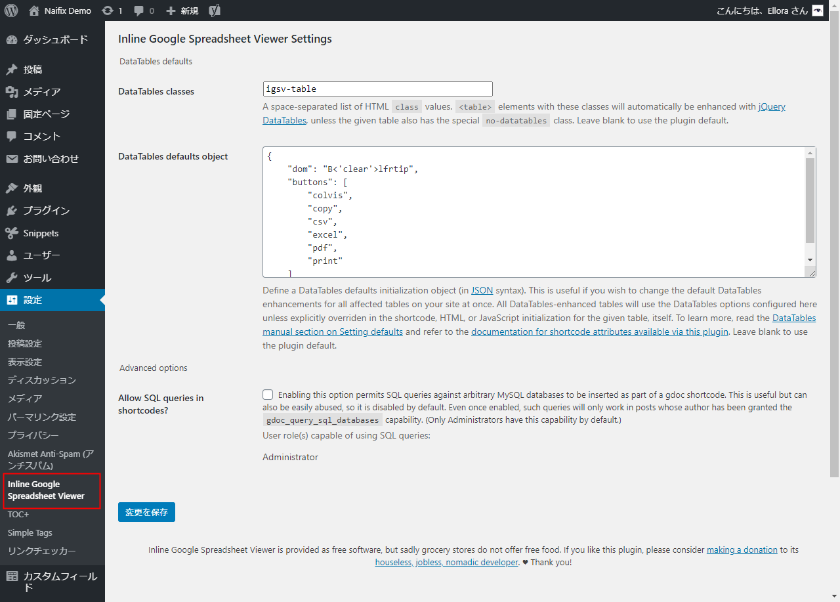
Task: Open 固定ページ in the sidebar
Action: coord(52,114)
